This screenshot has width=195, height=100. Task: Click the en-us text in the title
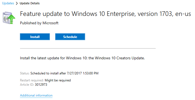[183, 14]
